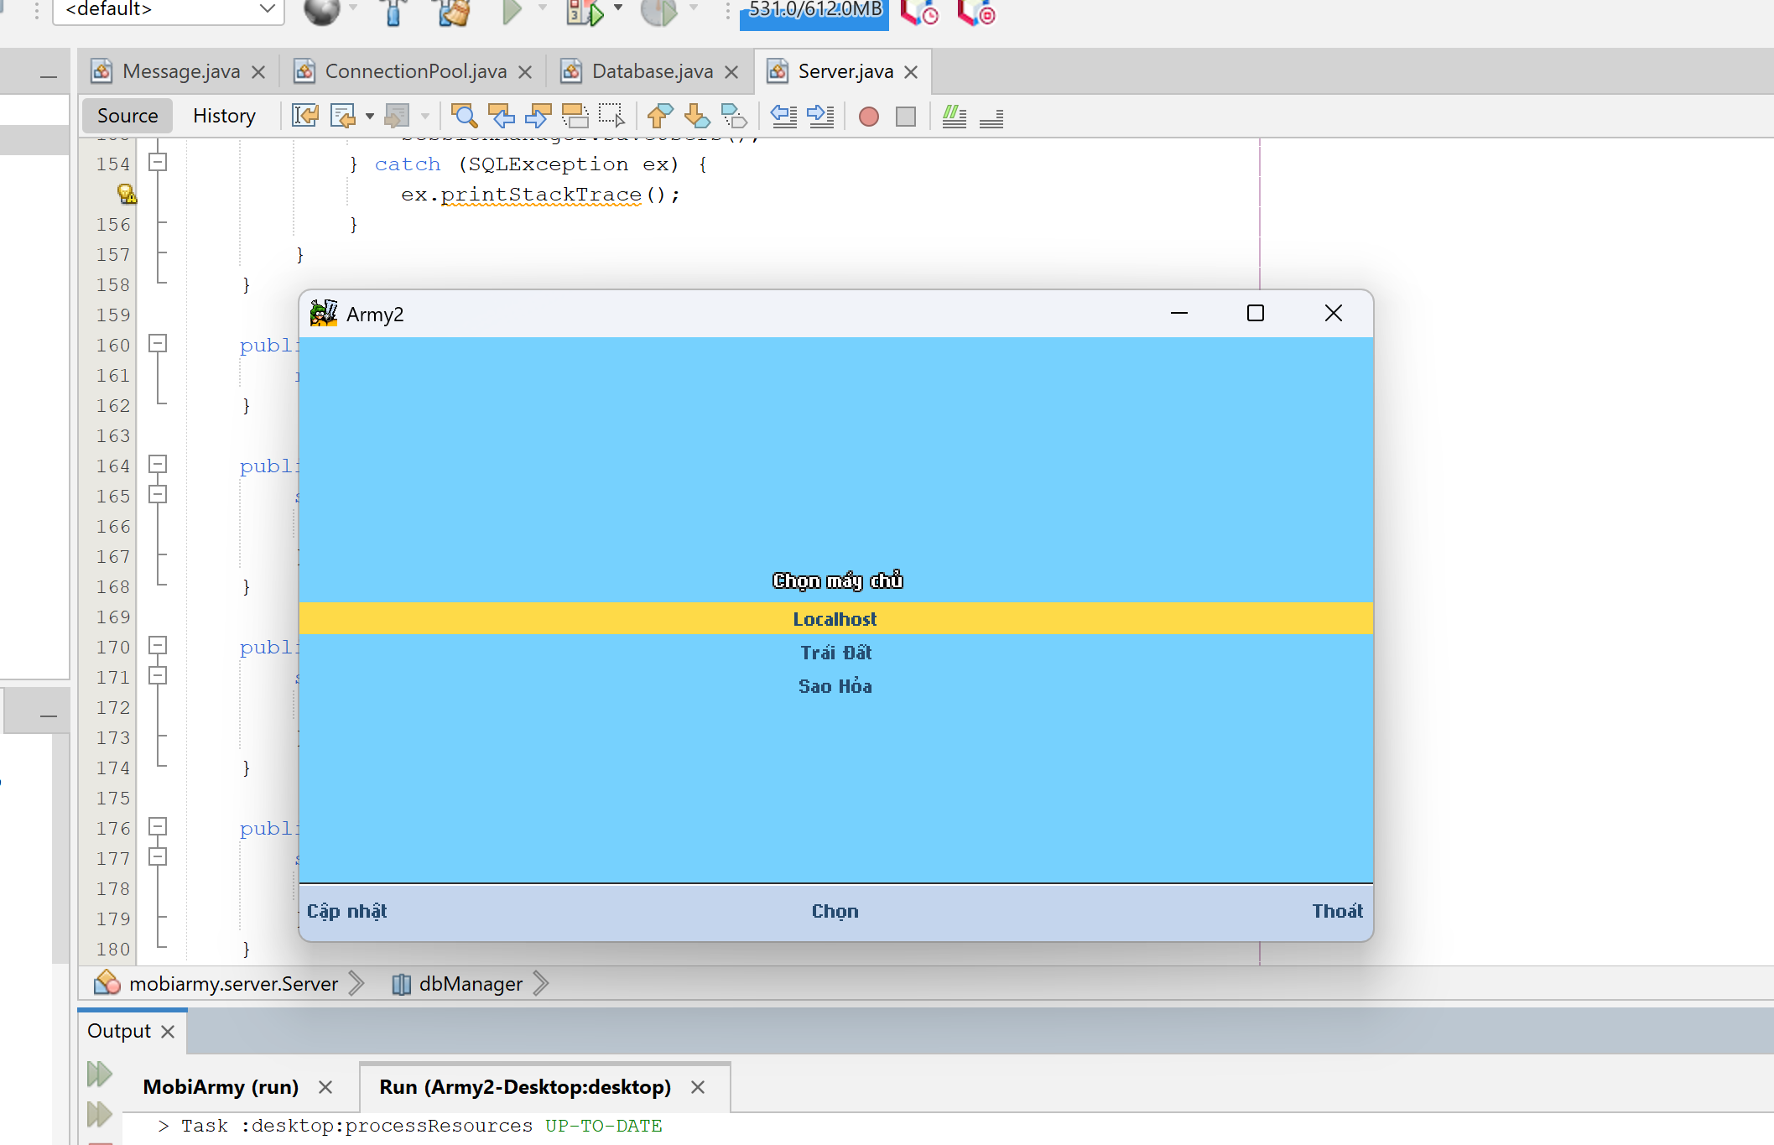Click the globe browser icon in the toolbar
The height and width of the screenshot is (1145, 1774).
pos(322,12)
